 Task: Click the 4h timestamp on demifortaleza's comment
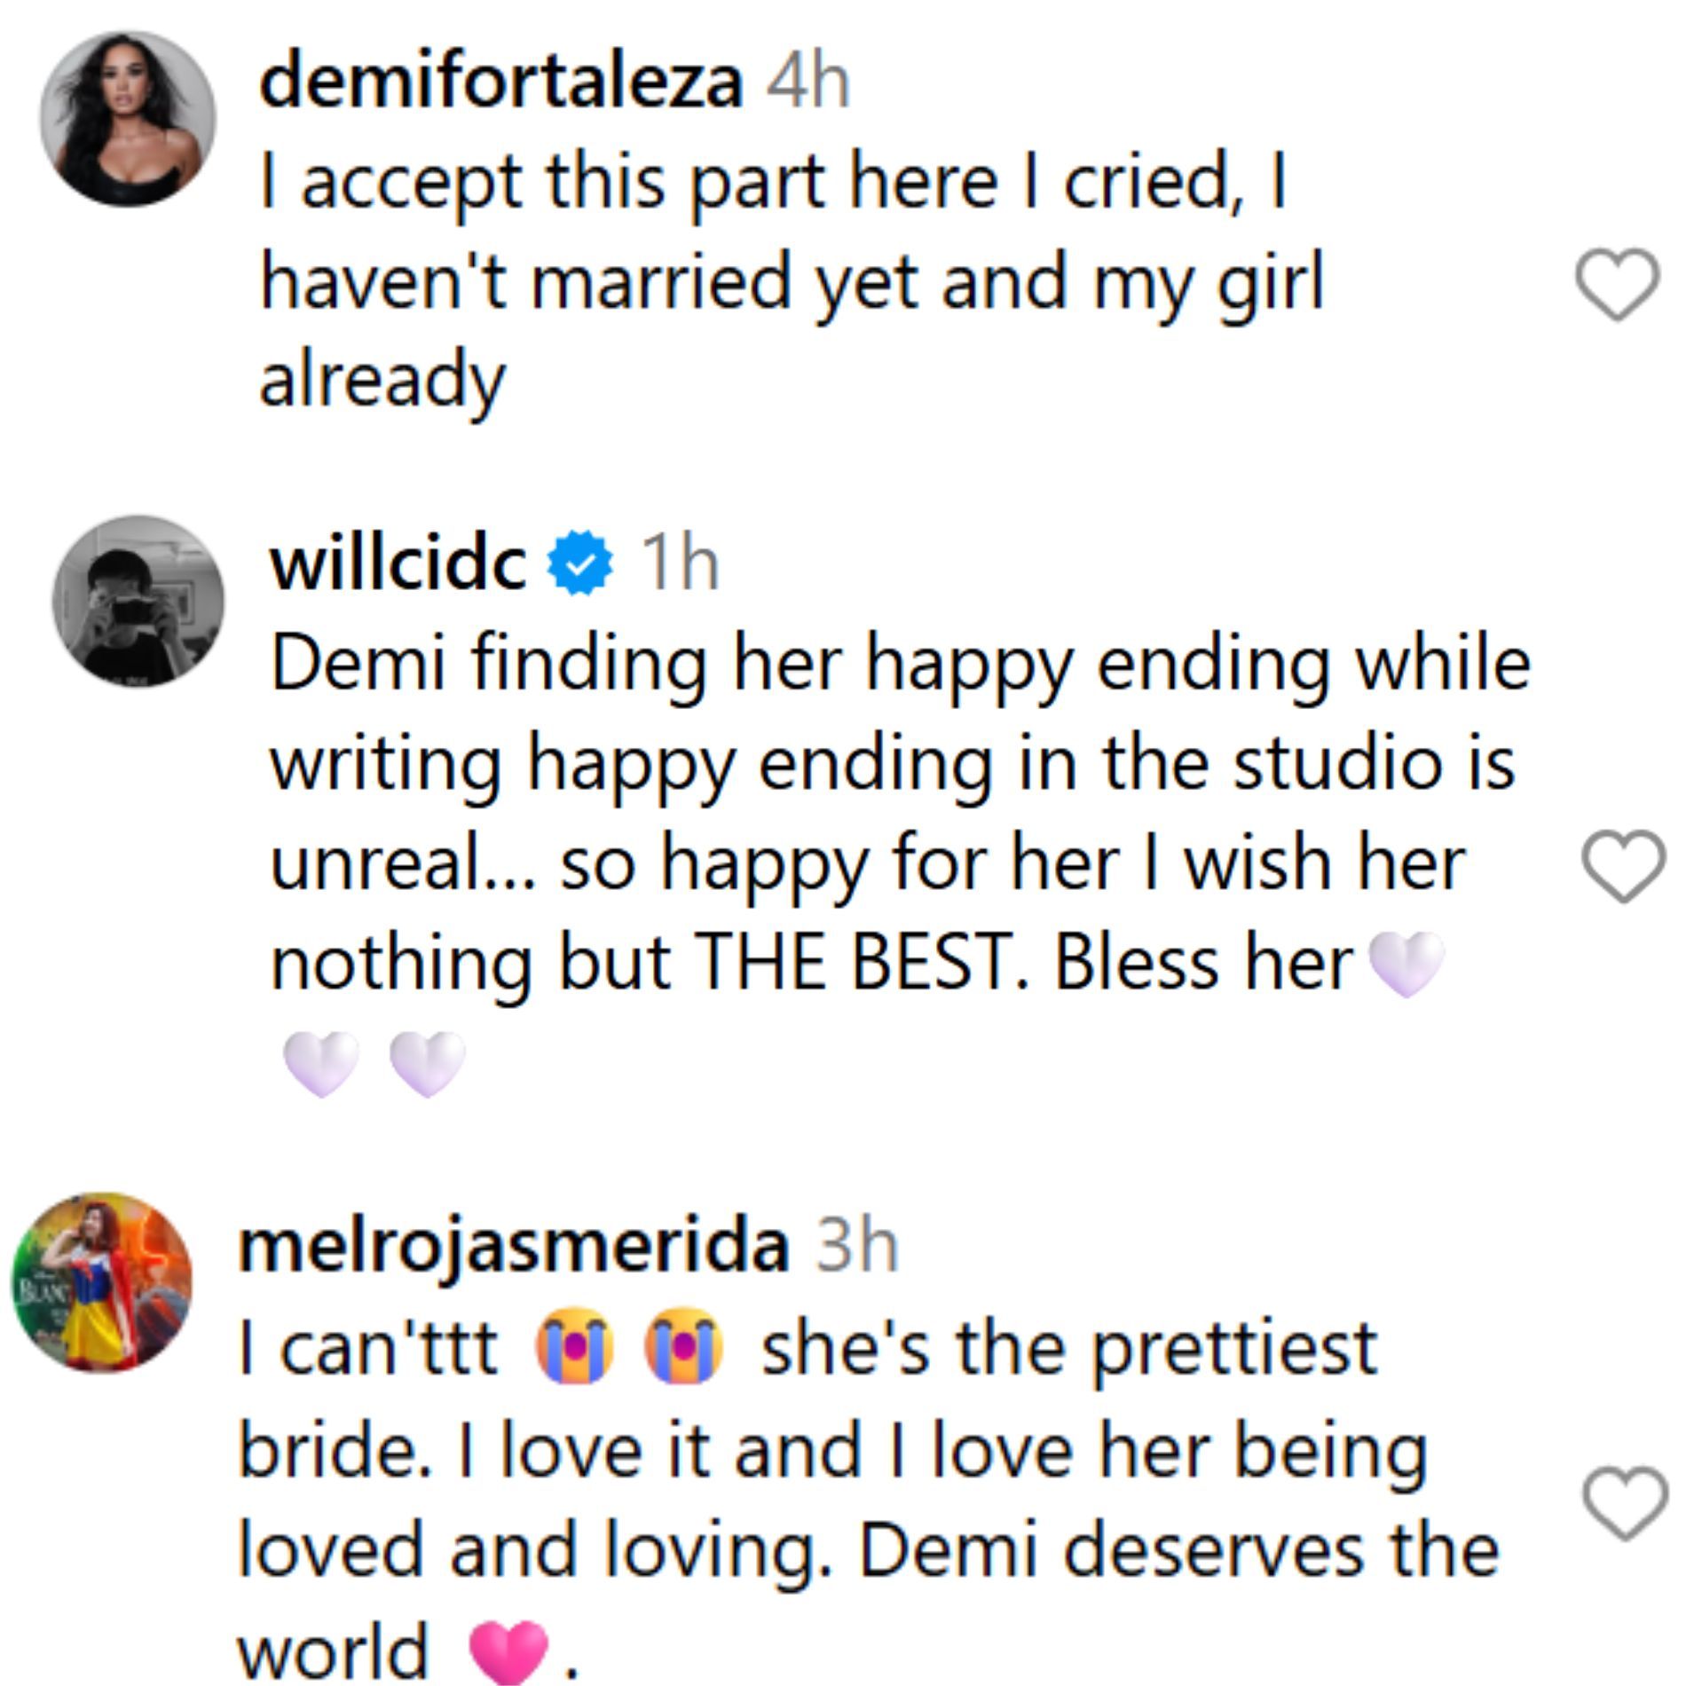(x=808, y=82)
